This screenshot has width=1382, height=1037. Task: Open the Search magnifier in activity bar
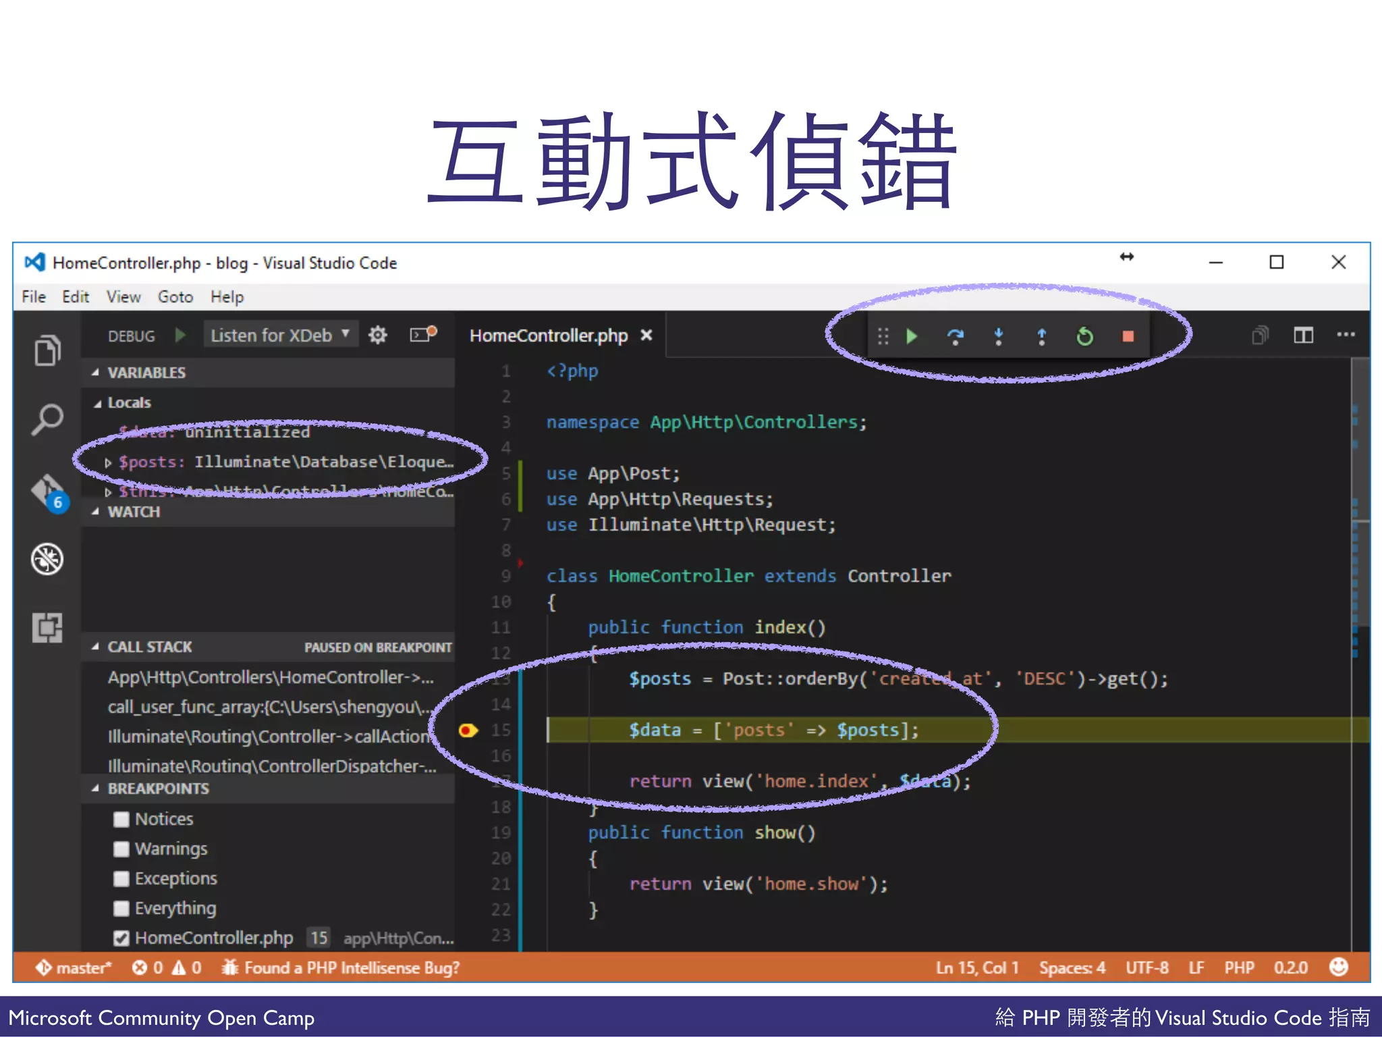pos(47,420)
